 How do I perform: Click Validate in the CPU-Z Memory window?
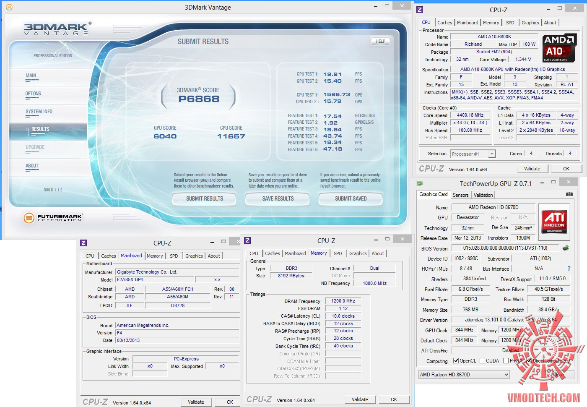[360, 399]
